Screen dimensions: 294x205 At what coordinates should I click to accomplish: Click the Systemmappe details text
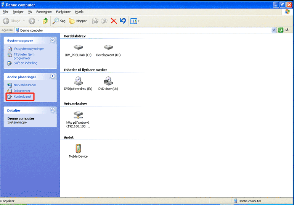[17, 123]
